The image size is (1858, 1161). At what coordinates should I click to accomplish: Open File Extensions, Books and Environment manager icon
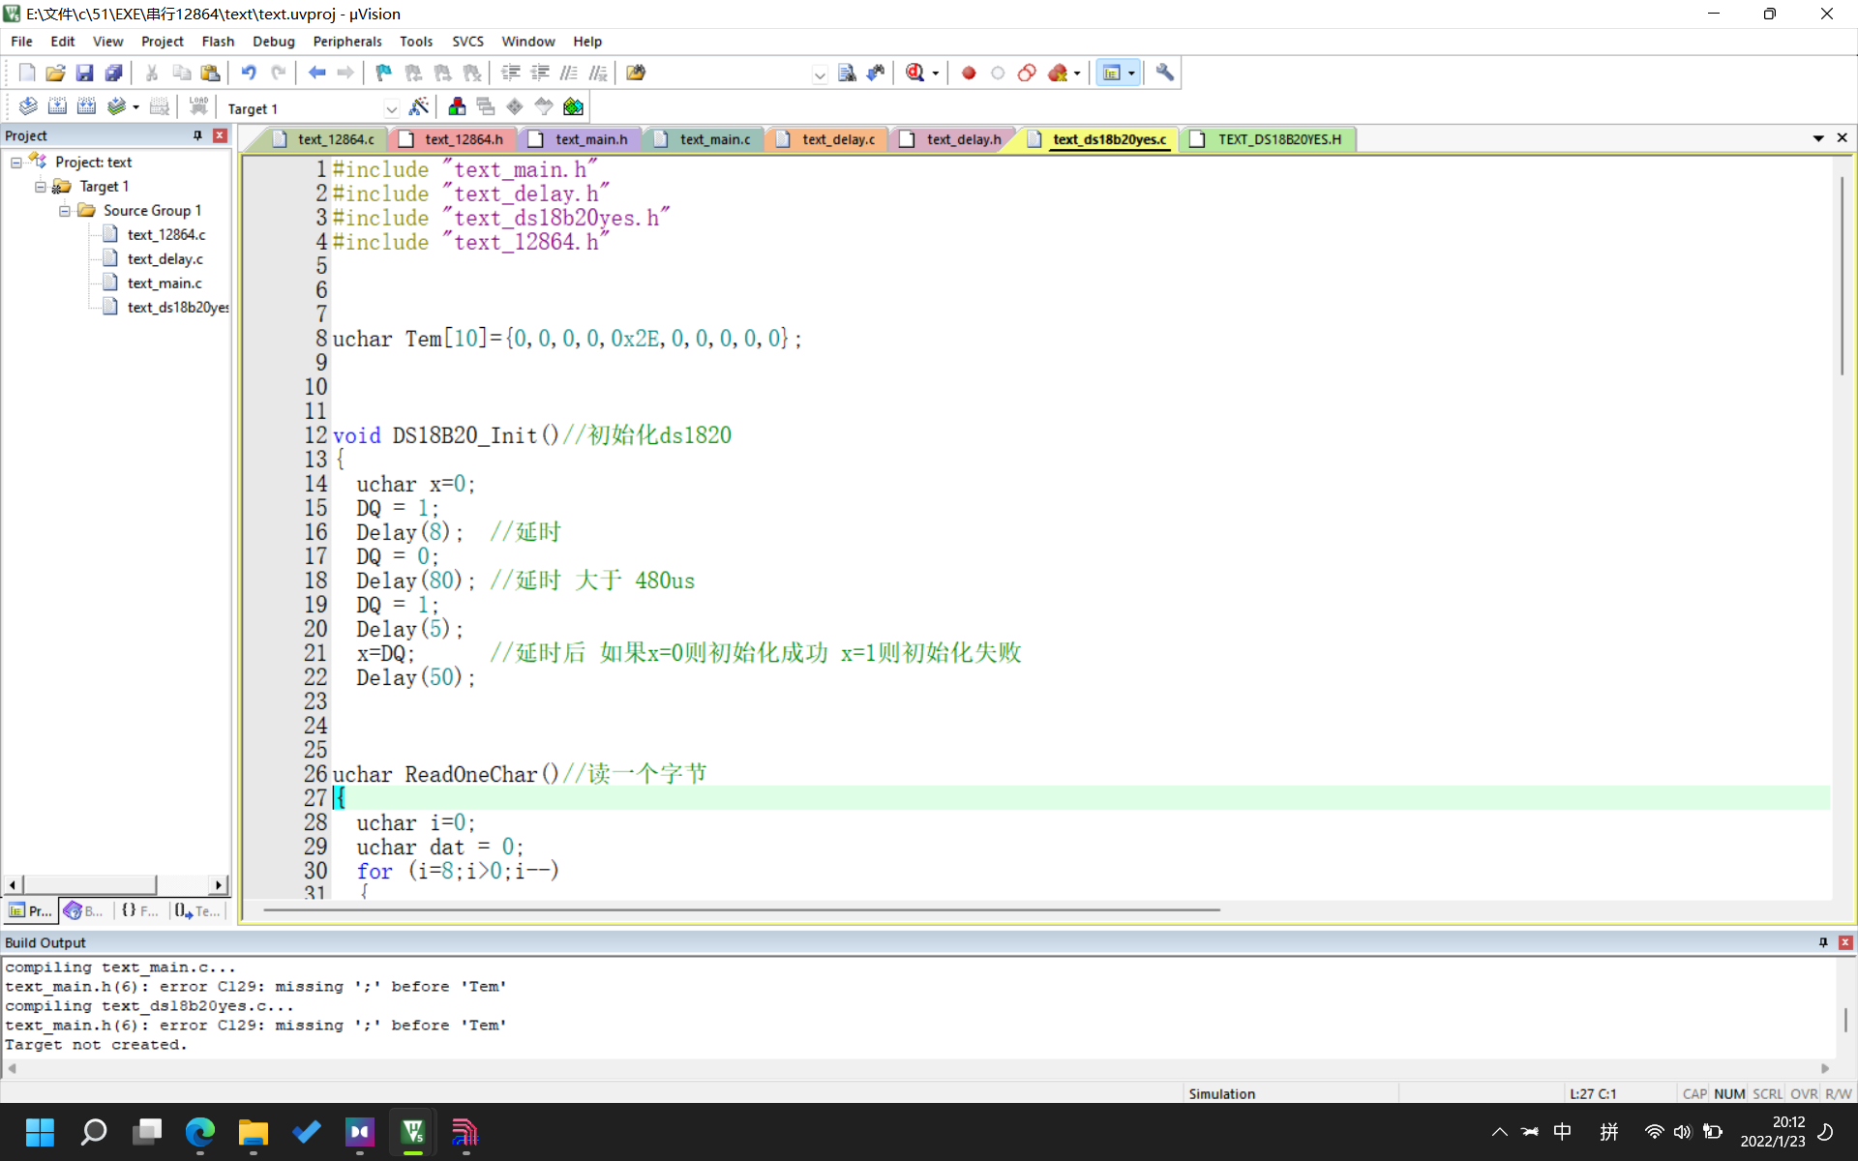coord(457,107)
